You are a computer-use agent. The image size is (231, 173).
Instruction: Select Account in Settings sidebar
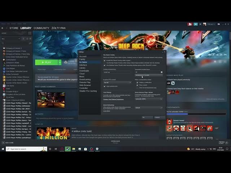83,56
